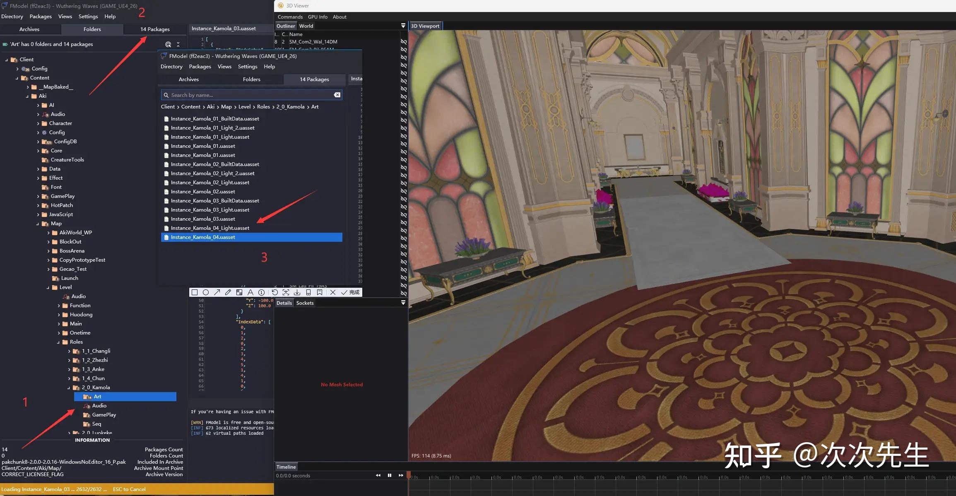Pause the timeline playback
This screenshot has width=956, height=496.
pos(389,475)
